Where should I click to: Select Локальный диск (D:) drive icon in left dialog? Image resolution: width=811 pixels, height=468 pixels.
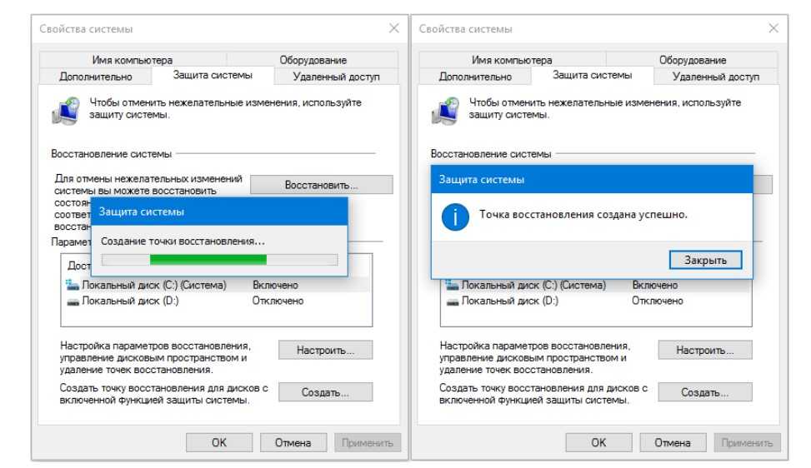coord(73,301)
